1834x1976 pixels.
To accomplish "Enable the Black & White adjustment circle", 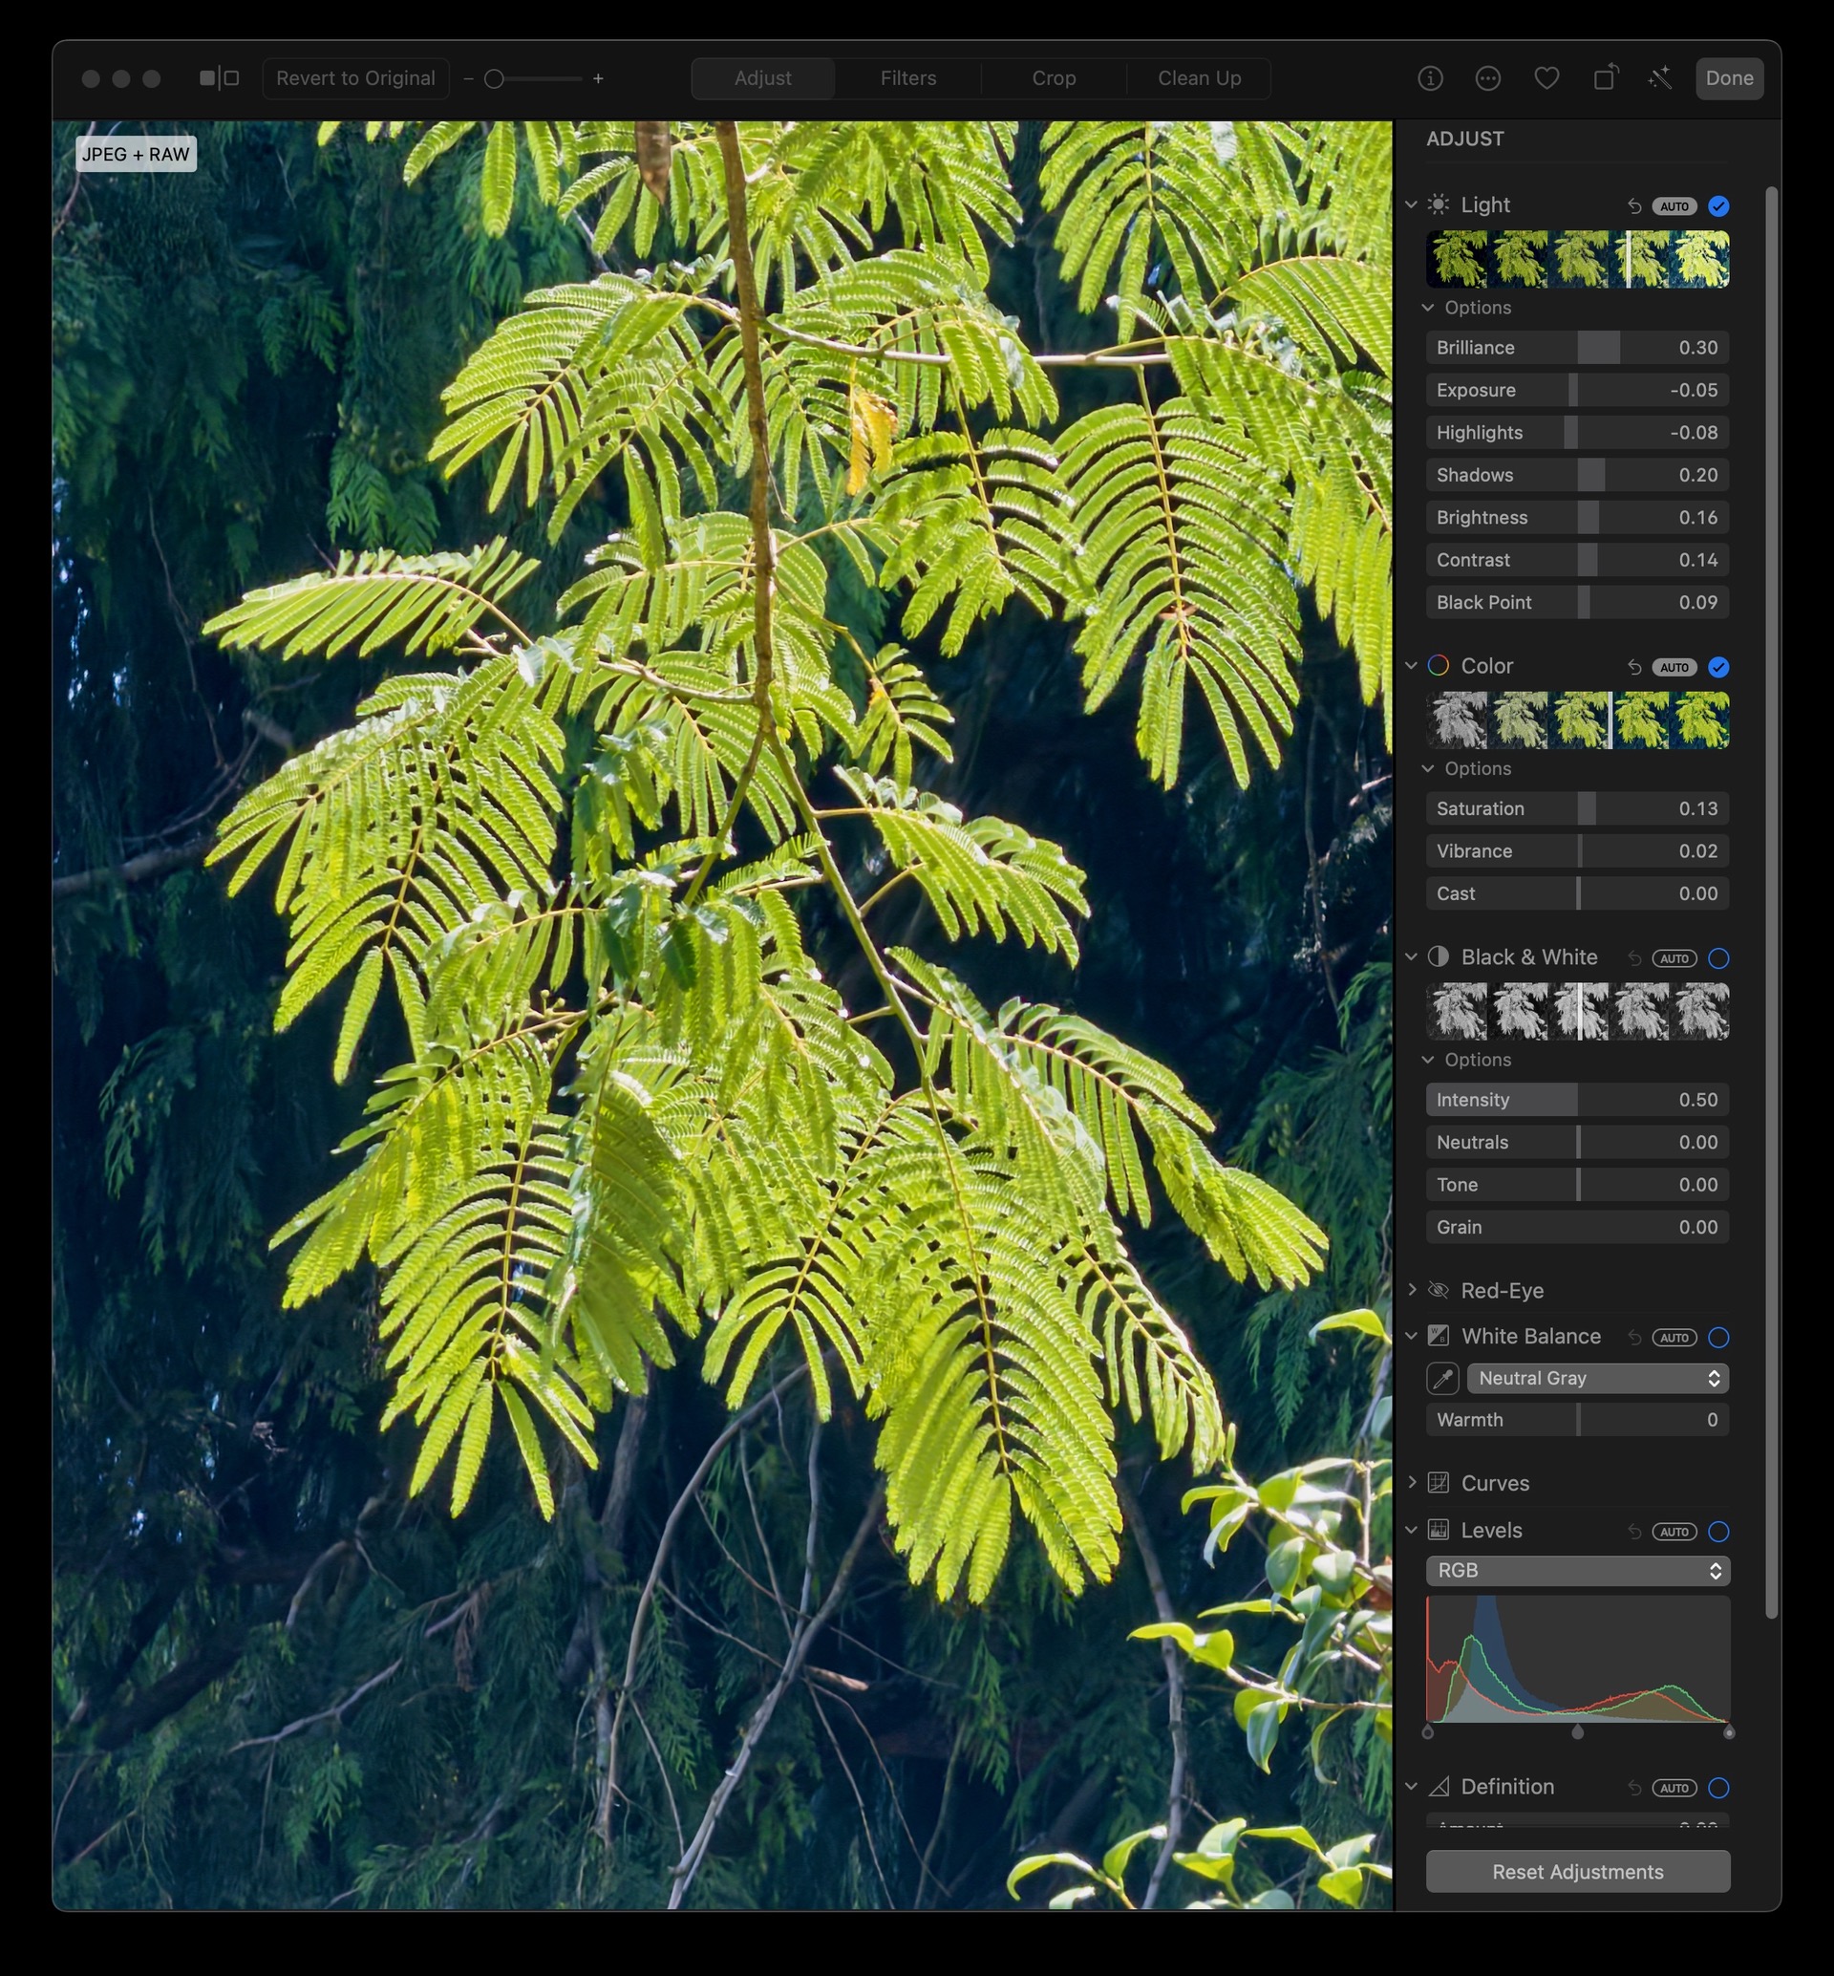I will point(1718,958).
